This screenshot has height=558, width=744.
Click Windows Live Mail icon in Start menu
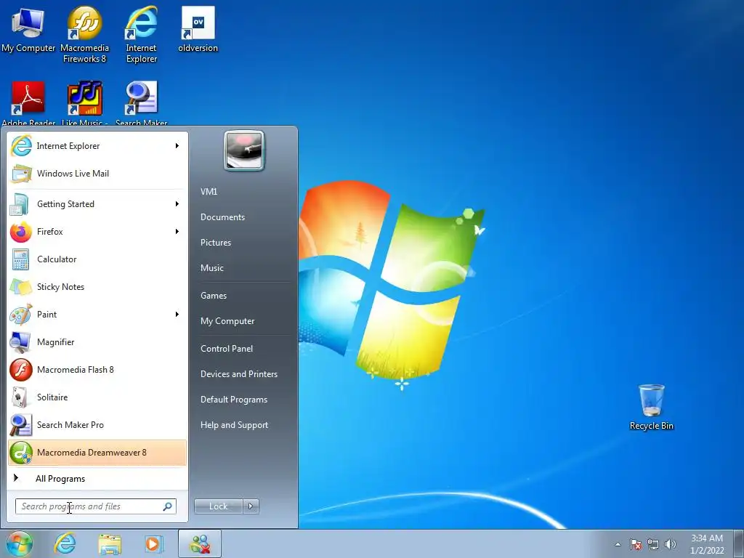(x=21, y=174)
